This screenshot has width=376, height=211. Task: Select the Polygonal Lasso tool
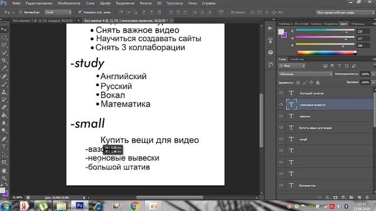click(4, 45)
